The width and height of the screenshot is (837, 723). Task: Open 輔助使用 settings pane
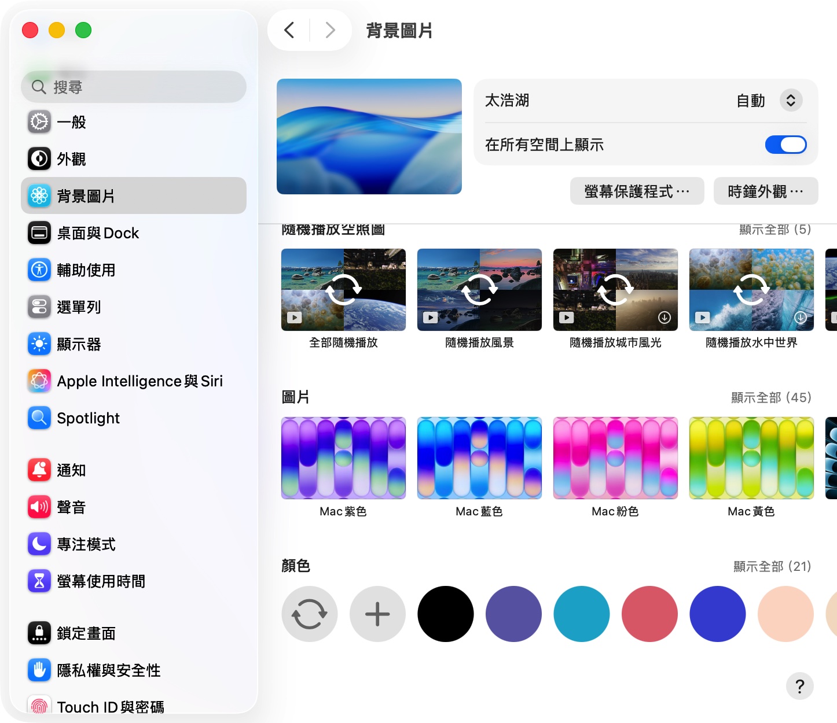(134, 270)
